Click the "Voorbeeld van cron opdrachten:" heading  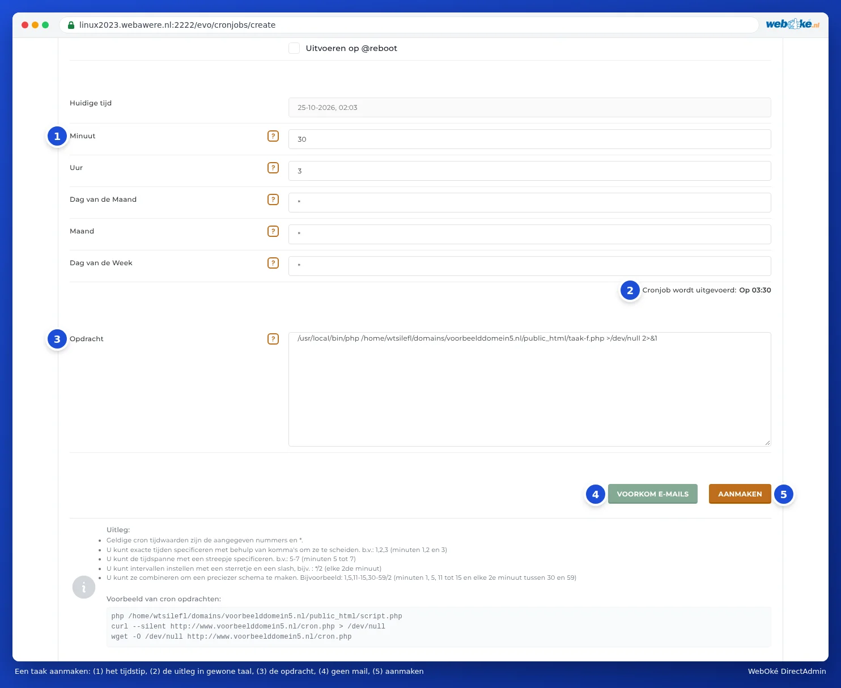164,599
